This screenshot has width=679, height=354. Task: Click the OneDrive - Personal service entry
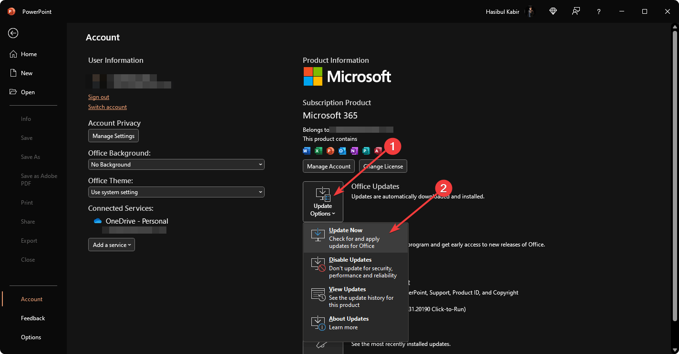137,221
